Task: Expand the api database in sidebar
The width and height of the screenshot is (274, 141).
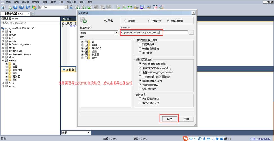Action: click(x=3, y=32)
